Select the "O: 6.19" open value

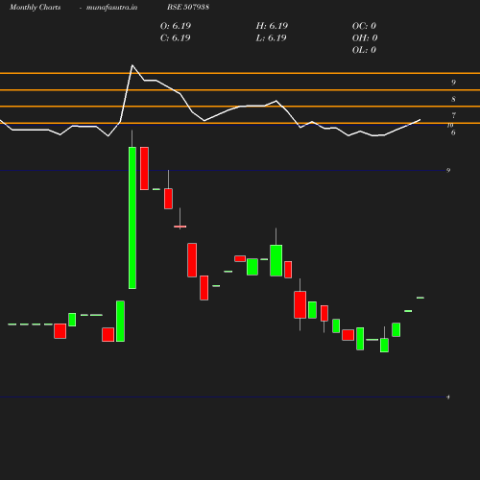tap(176, 26)
